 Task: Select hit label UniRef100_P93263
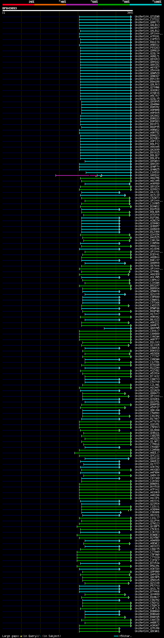147,48
